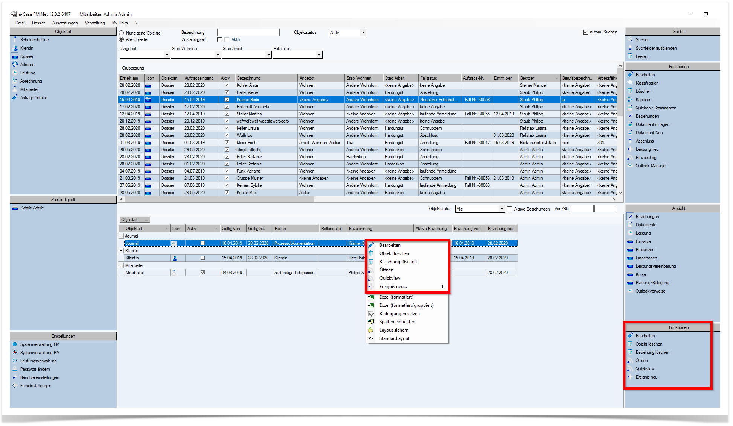Open Schuldenhotline icon in Objektart panel
The width and height of the screenshot is (733, 426).
[15, 39]
